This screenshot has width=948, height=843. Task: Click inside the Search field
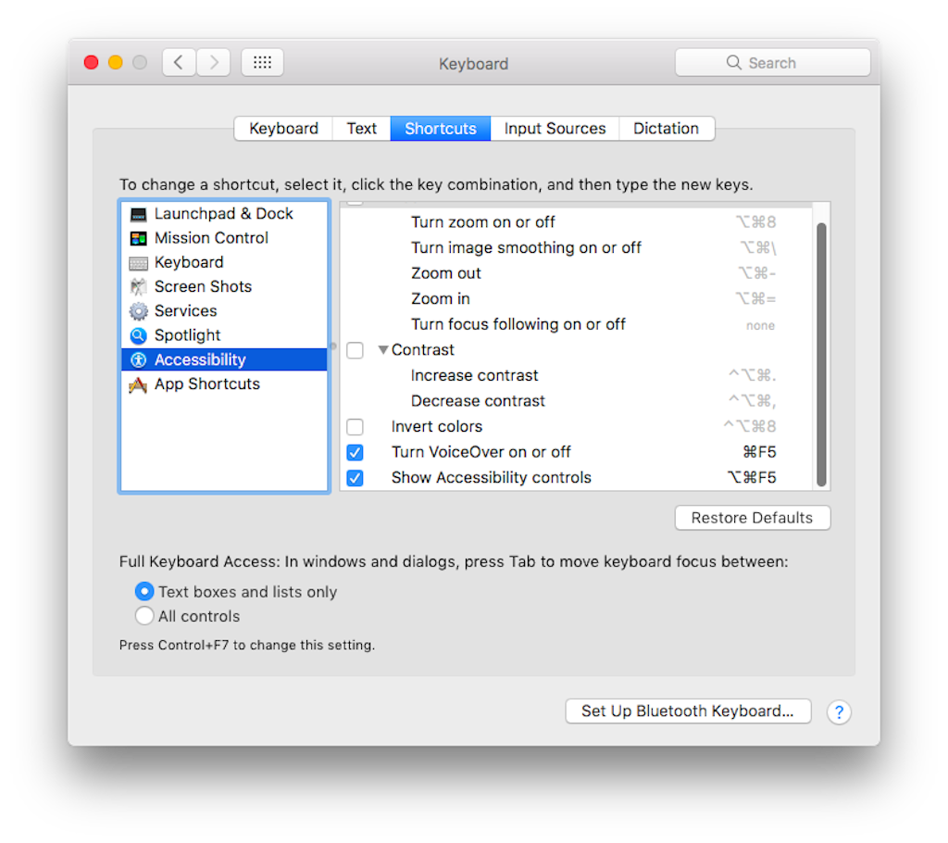tap(773, 62)
